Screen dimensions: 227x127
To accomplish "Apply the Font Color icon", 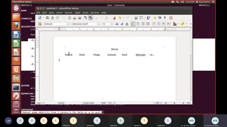I will pyautogui.click(x=175, y=24).
